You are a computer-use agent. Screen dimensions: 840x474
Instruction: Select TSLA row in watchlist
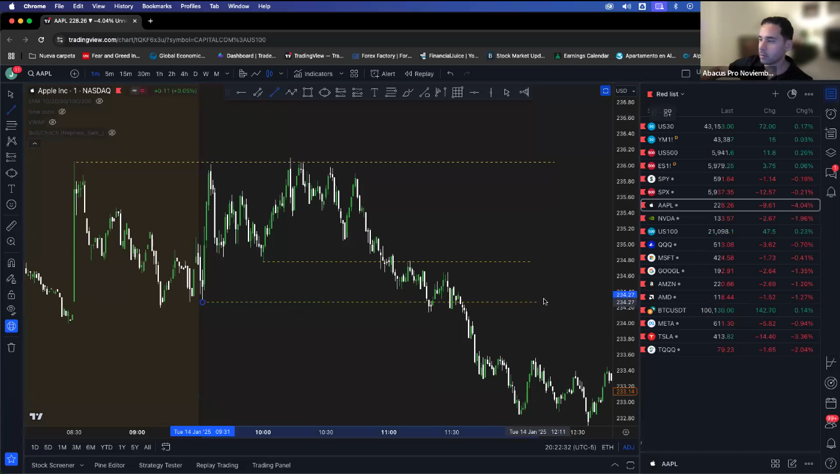click(731, 336)
